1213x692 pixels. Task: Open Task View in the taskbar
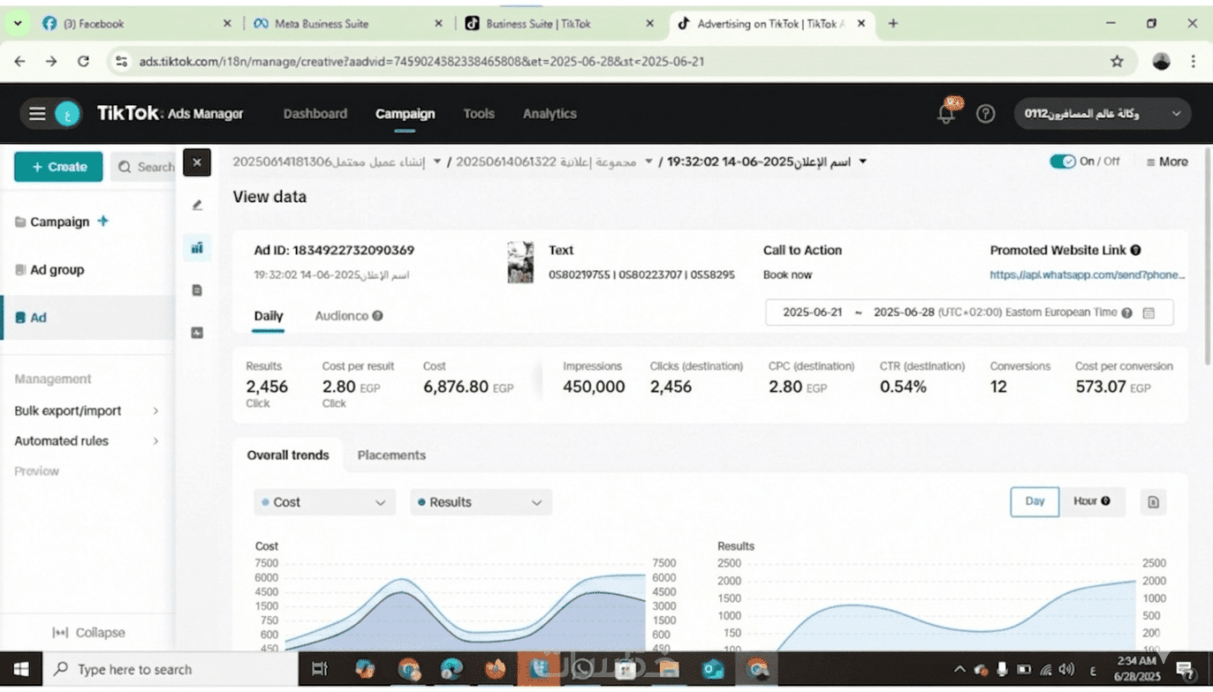(x=320, y=669)
